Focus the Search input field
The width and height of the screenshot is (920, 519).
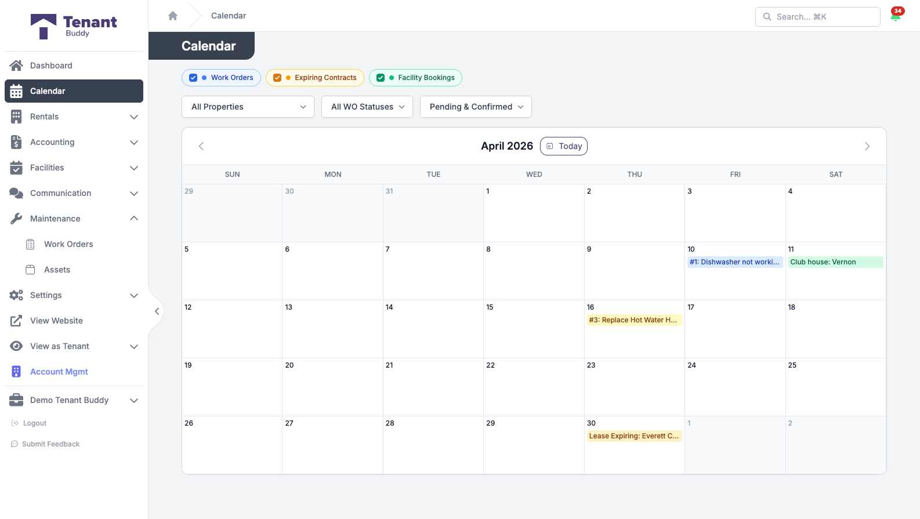[818, 17]
